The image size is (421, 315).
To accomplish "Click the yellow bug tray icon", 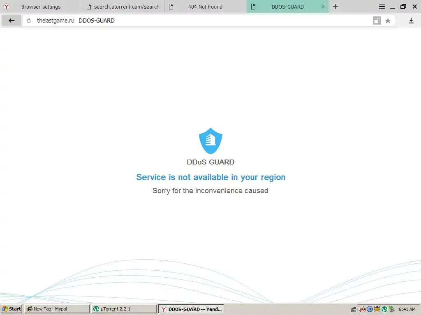I will pos(377,309).
